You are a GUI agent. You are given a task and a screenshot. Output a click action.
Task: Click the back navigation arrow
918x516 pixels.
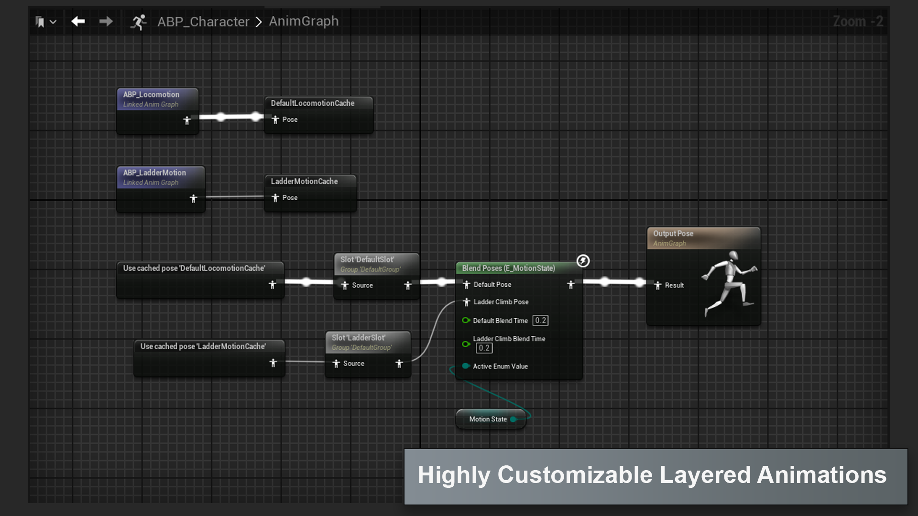click(78, 21)
